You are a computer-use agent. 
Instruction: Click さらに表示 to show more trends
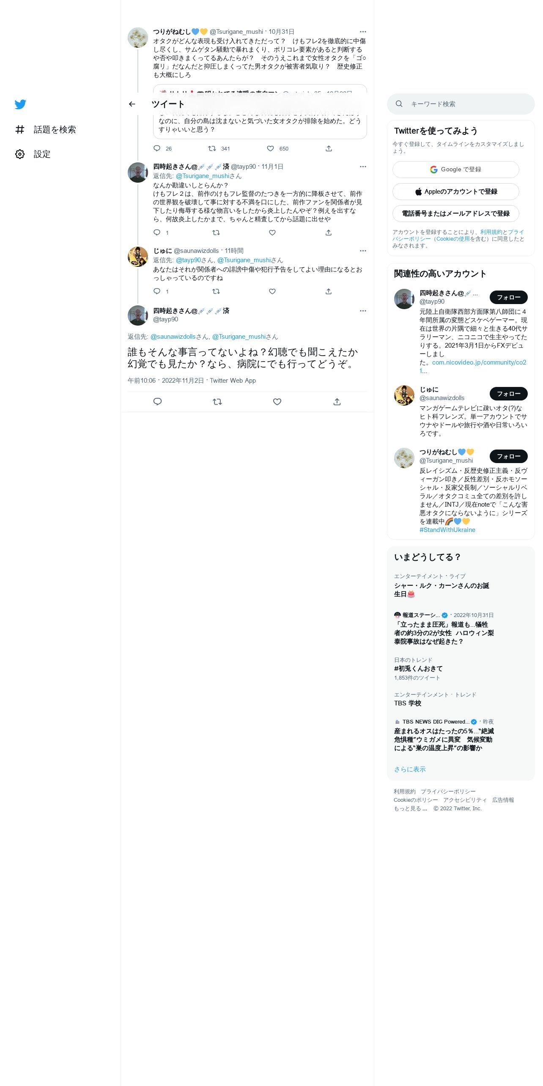pyautogui.click(x=410, y=769)
